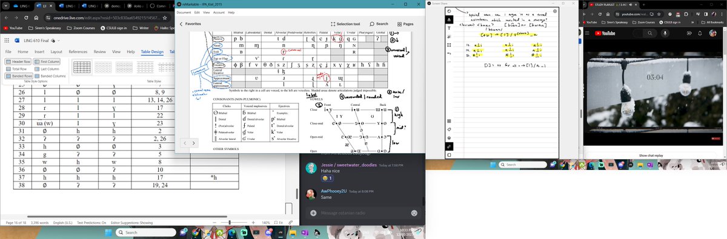Open Zoom Courses bookmark folder in left browser
Image resolution: width=727 pixels, height=239 pixels.
pos(81,28)
